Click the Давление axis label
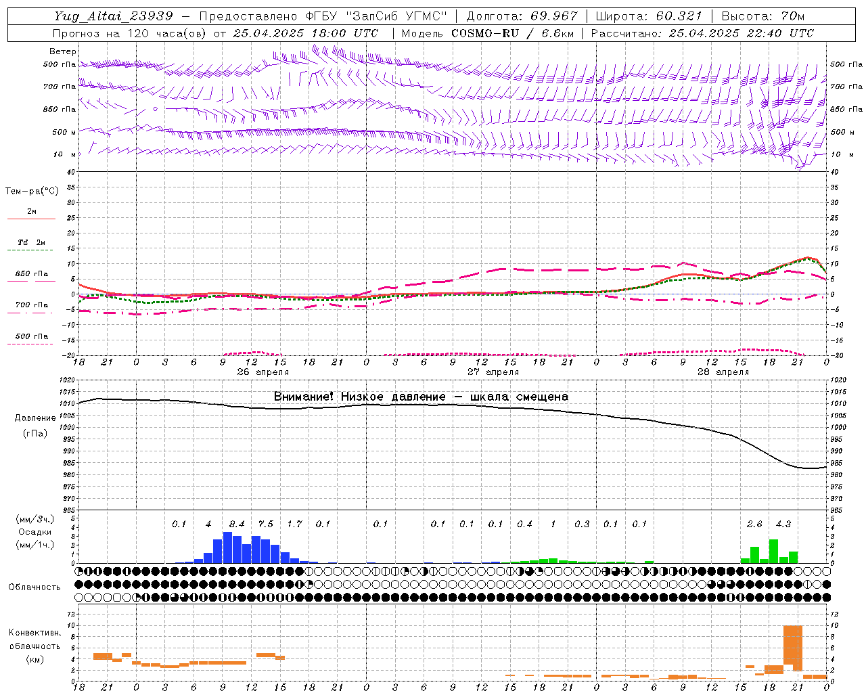The image size is (866, 693). tap(35, 418)
